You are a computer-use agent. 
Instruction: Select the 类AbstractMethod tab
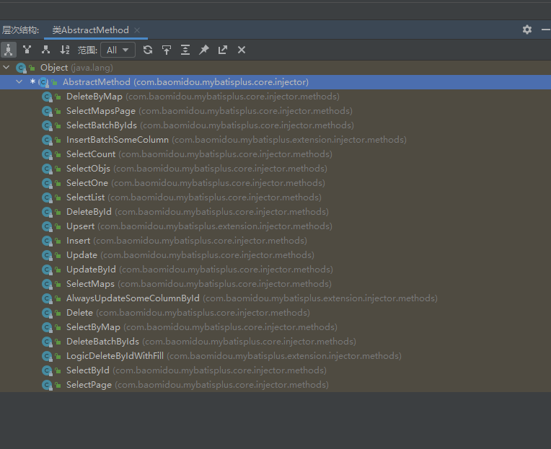click(x=90, y=30)
